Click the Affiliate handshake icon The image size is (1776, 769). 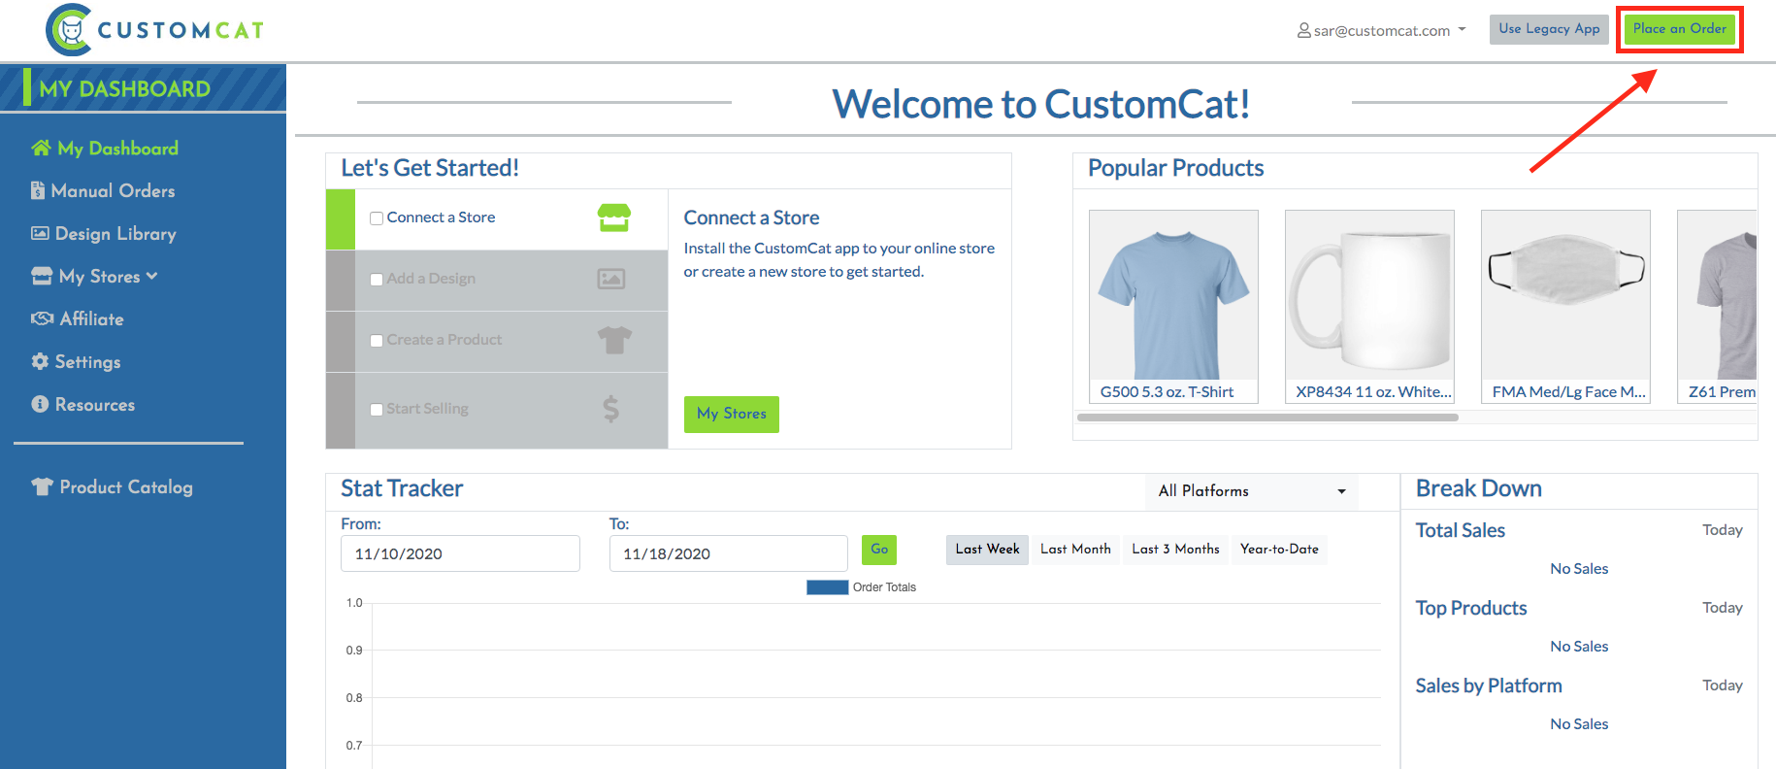point(42,318)
